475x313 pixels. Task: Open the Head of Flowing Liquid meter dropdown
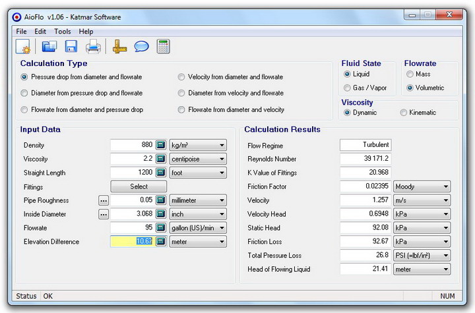click(x=422, y=269)
